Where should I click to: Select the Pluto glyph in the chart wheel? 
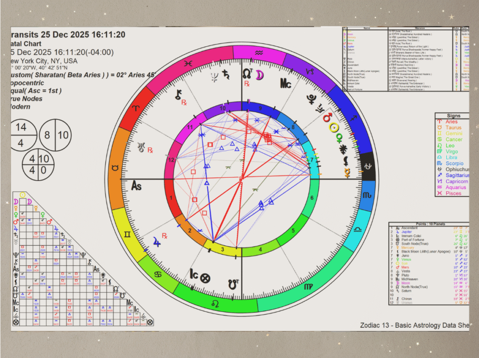[310, 99]
